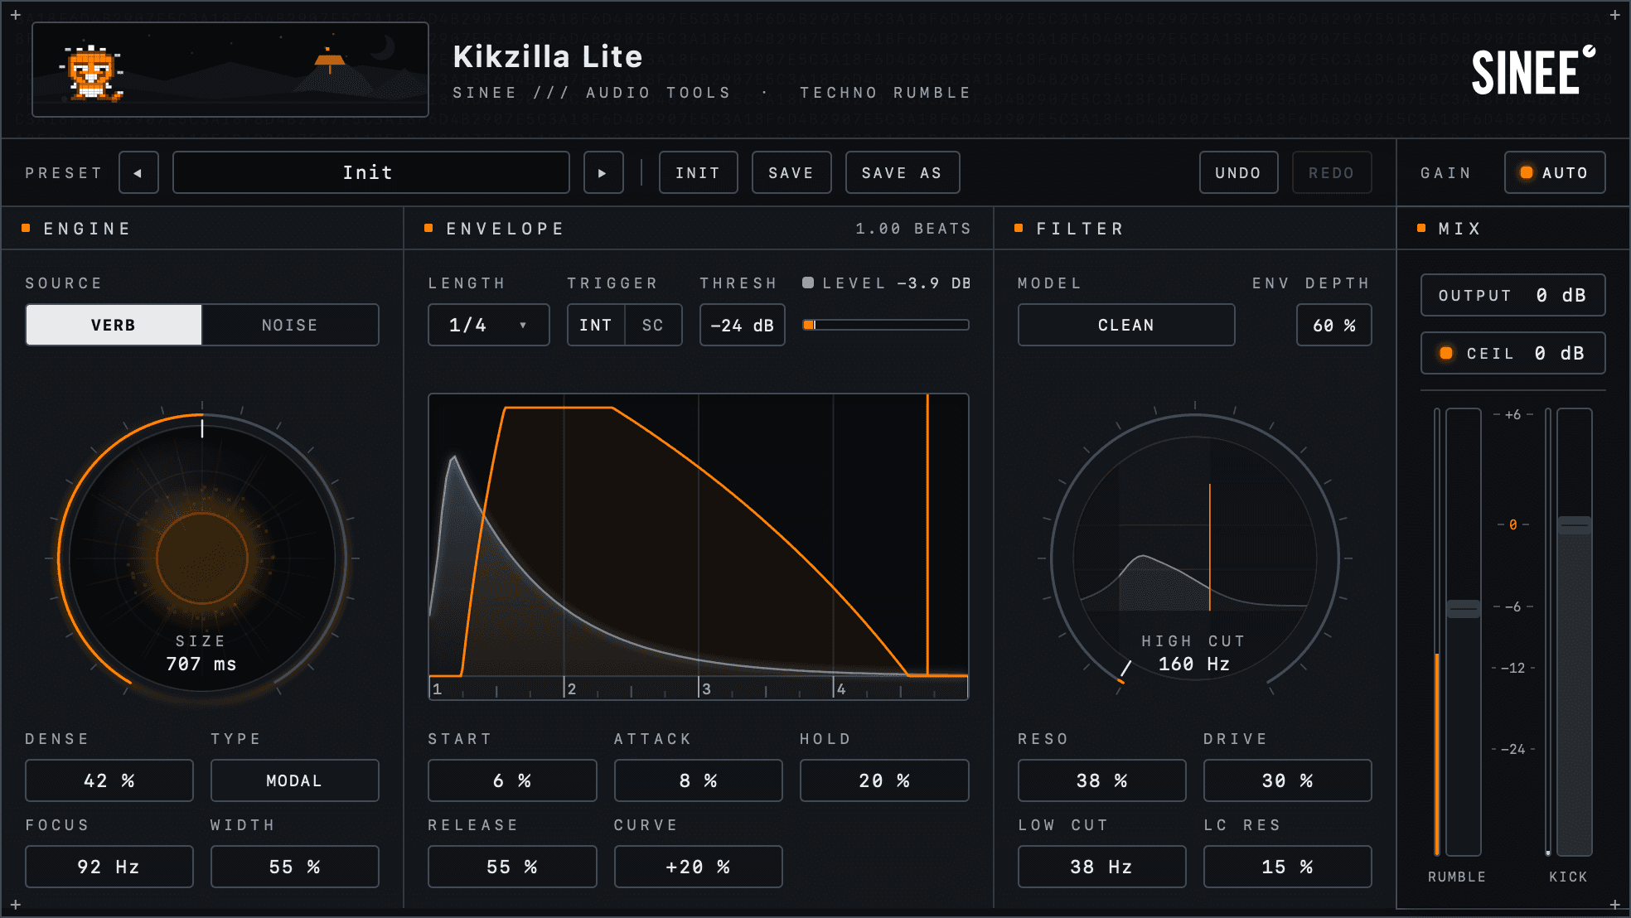Click the FOCUS 92 Hz value
The image size is (1631, 918).
click(x=109, y=867)
